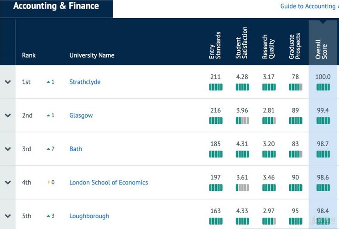Sort by Graduate Prospects column header
Screen dimensions: 339x231
point(295,46)
